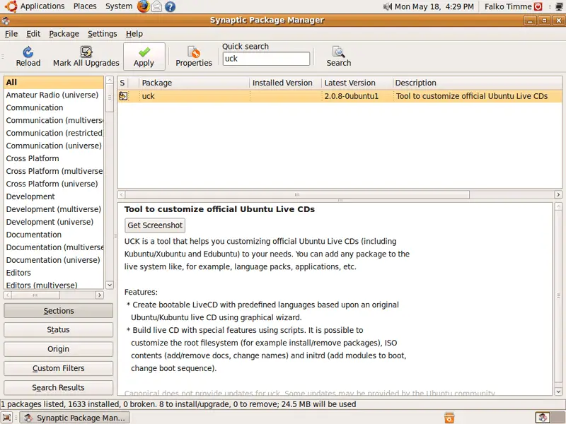Select the All section
The height and width of the screenshot is (424, 566).
pos(54,82)
